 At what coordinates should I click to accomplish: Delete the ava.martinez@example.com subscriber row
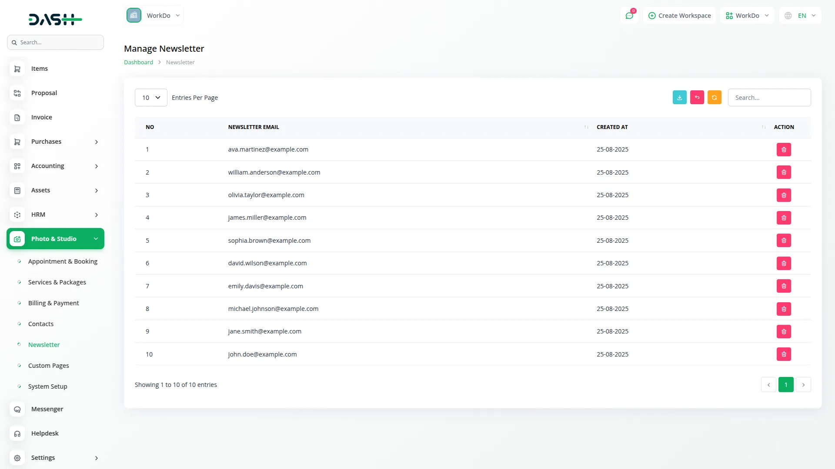(x=784, y=150)
